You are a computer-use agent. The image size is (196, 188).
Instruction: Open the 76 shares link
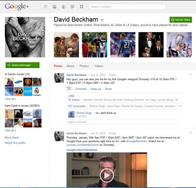74,100
